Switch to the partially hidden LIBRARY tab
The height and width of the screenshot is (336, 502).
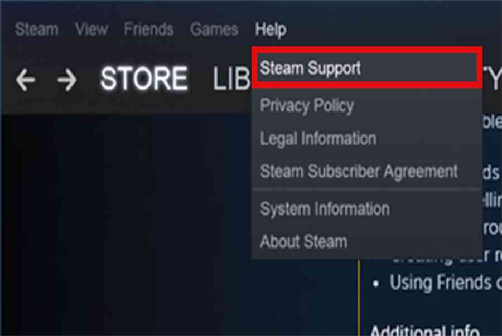tap(231, 79)
